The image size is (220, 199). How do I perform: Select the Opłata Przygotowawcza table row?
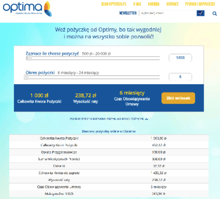[x=109, y=152]
